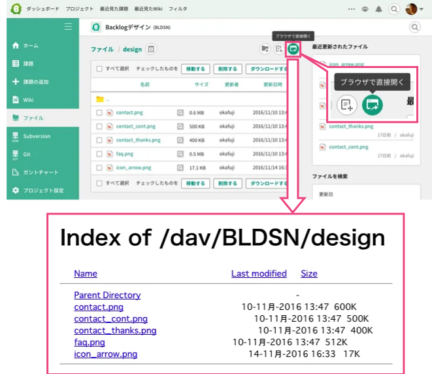Open contact_cont.png in the file list

pos(136,126)
